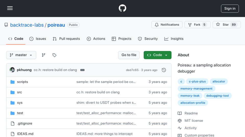The width and height of the screenshot is (245, 137).
Task: Open the IDEAS.md file
Action: (x=25, y=134)
